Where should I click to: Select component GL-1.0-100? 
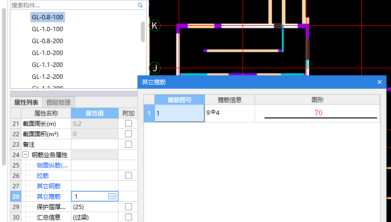47,29
